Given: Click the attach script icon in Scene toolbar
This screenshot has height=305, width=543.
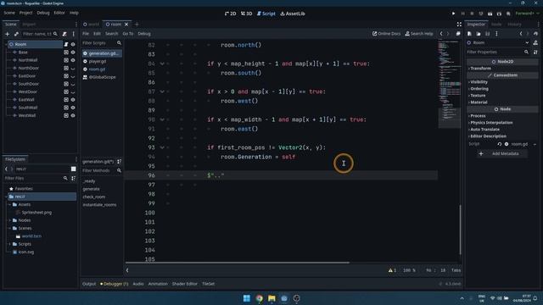Looking at the screenshot, I should click(x=64, y=34).
